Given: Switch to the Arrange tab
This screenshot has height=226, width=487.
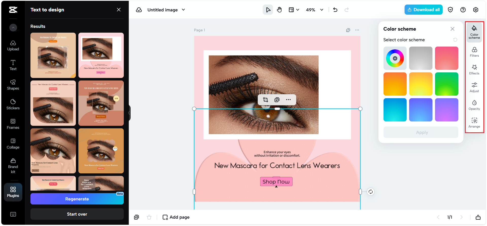Looking at the screenshot, I should click(x=474, y=123).
